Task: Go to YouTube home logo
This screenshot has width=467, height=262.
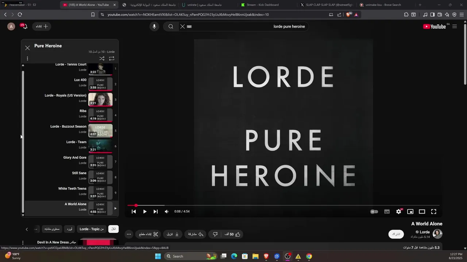Action: pos(435,26)
